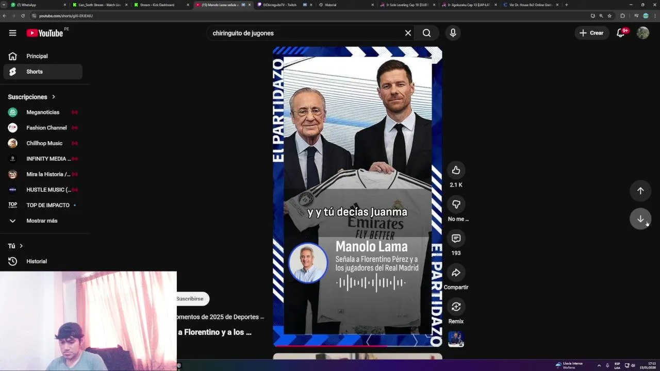
Task: Reload the page
Action: 23,16
